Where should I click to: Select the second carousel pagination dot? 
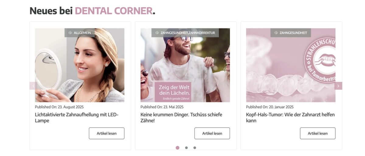pos(186,148)
